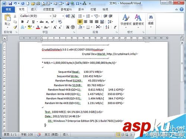The height and width of the screenshot is (139, 186).
Task: Click the Help question mark icon
Action: pyautogui.click(x=182, y=9)
